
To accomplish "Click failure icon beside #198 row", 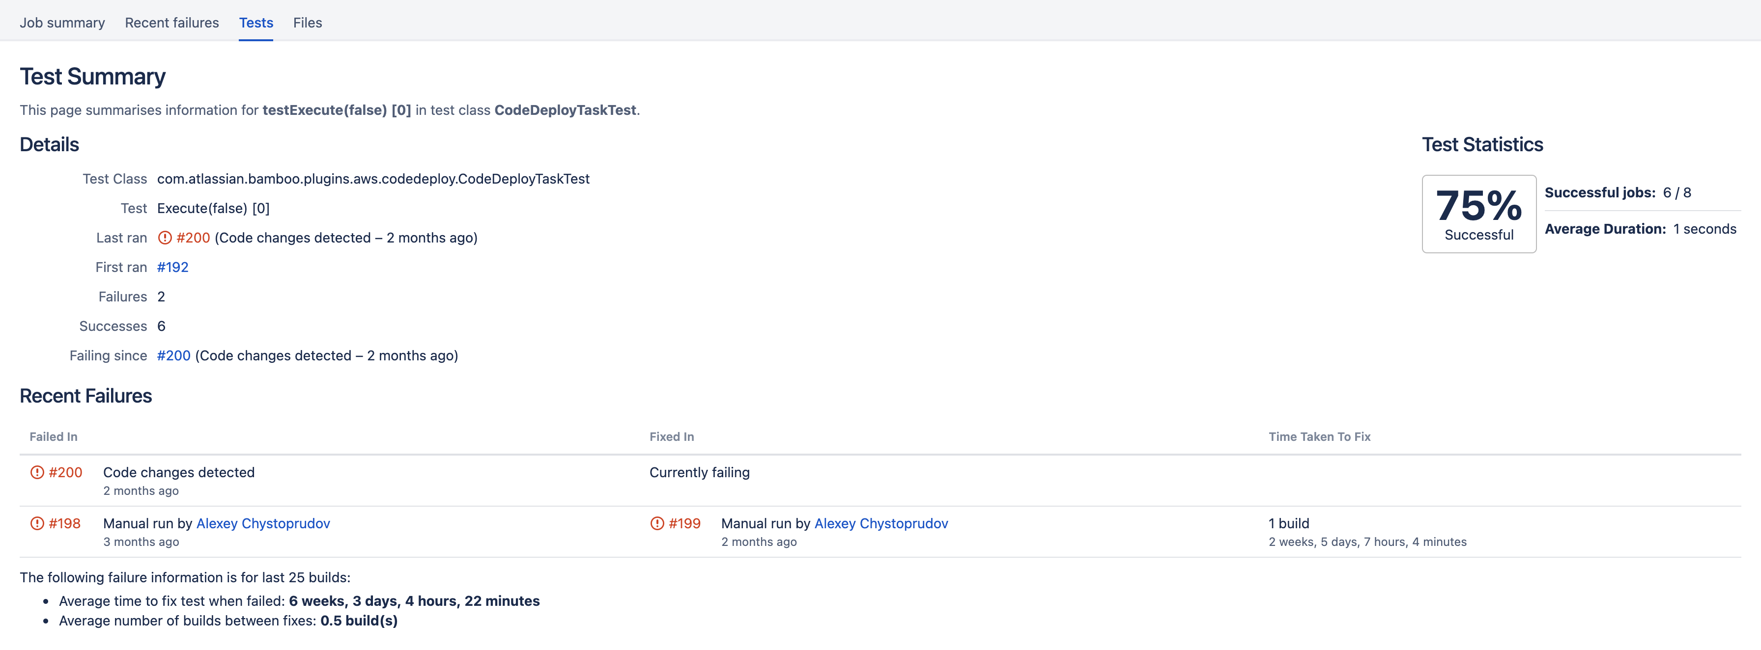I will [37, 524].
